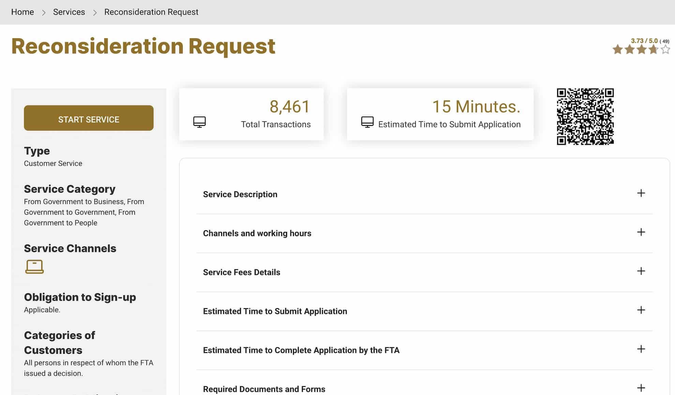Image resolution: width=675 pixels, height=395 pixels.
Task: Click breadcrumb chevron after Services
Action: (x=95, y=13)
